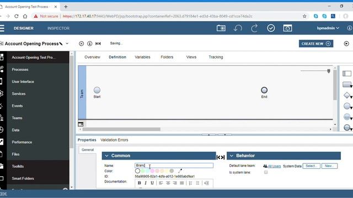
Task: Select the gateway diamond tool in palette
Action: pyautogui.click(x=347, y=95)
